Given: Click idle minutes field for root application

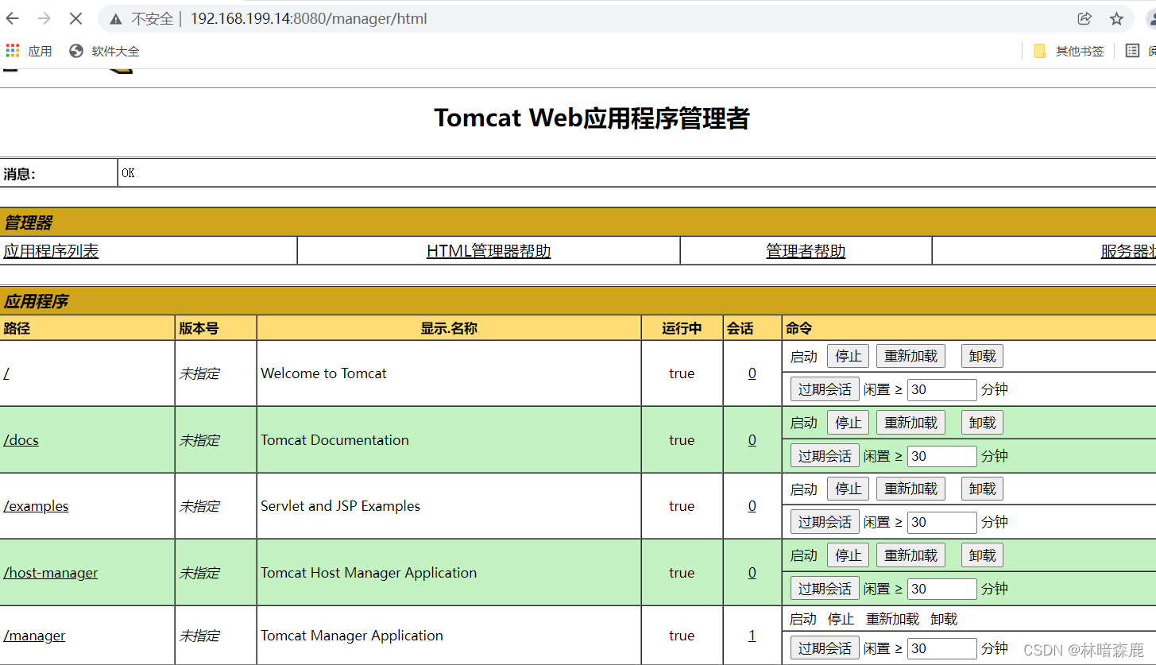Looking at the screenshot, I should tap(941, 389).
